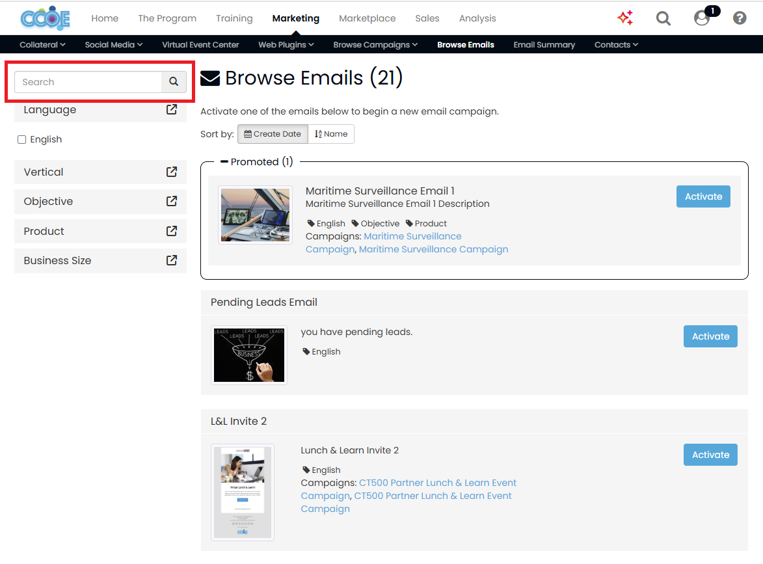The height and width of the screenshot is (564, 763).
Task: Collapse the Promoted section minus icon
Action: (x=224, y=161)
